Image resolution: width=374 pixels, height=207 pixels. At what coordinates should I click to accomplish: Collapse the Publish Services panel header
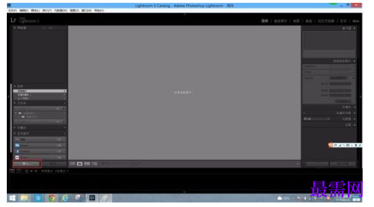[15, 134]
